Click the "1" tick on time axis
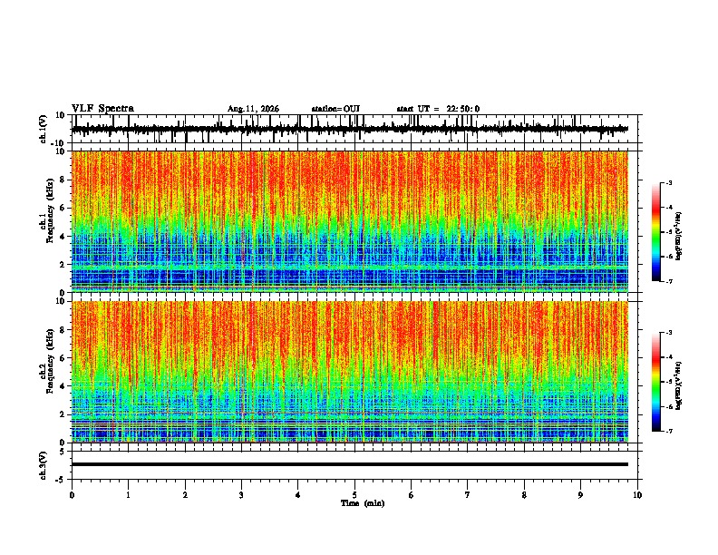Image resolution: width=718 pixels, height=555 pixels. [128, 495]
